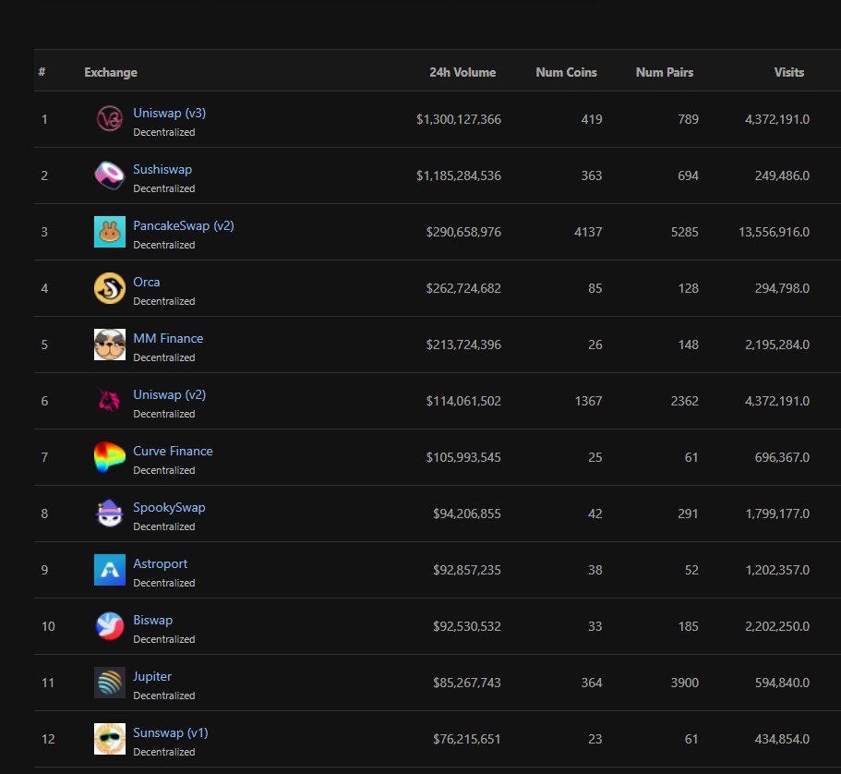The image size is (841, 774).
Task: Click the Uniswap (v3) logo icon
Action: click(x=110, y=118)
